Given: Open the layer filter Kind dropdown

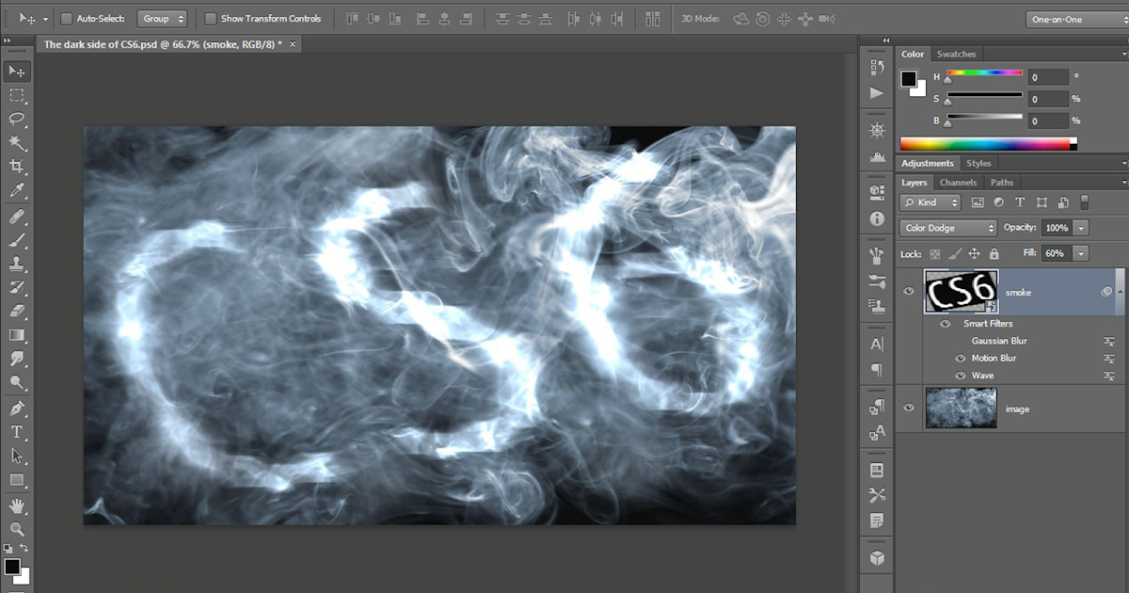Looking at the screenshot, I should tap(930, 202).
